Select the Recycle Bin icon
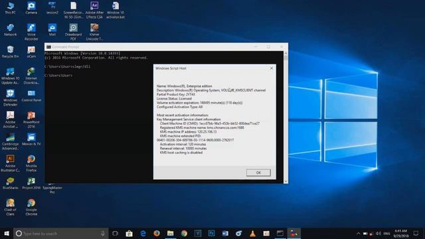The width and height of the screenshot is (425, 239). coord(11,52)
